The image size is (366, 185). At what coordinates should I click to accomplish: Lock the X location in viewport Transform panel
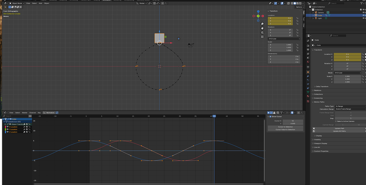click(x=297, y=18)
